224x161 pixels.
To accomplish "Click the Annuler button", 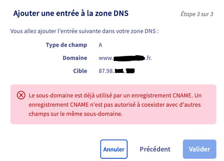I will click(x=114, y=149).
